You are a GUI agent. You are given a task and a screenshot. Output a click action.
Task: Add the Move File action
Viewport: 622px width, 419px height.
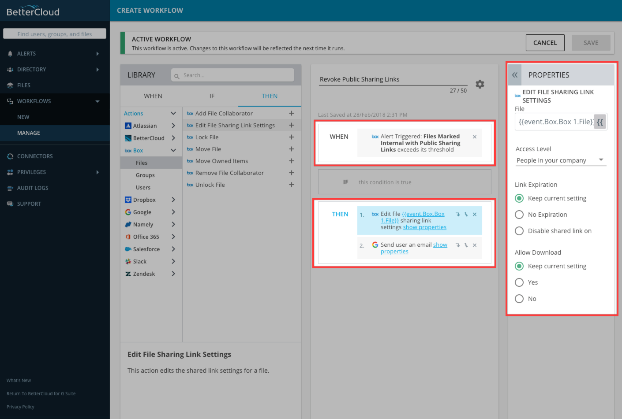pyautogui.click(x=292, y=149)
